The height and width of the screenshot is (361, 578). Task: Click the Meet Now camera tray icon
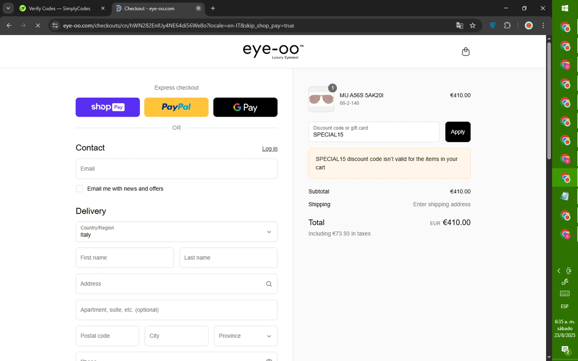coord(569,271)
